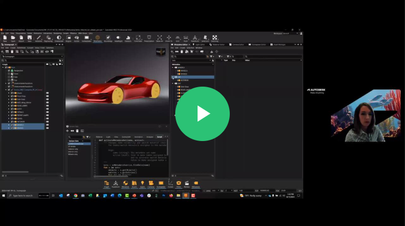The height and width of the screenshot is (226, 405).
Task: Toggle the Downscale toolbar icon
Action: (59, 39)
